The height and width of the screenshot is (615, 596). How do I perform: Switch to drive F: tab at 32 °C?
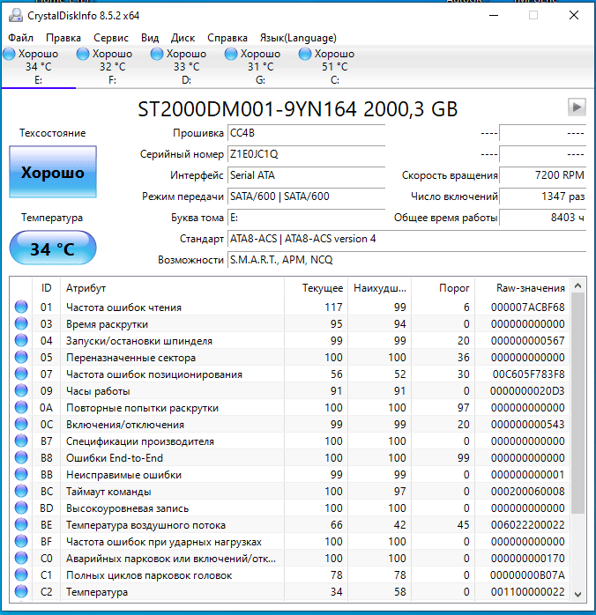112,66
